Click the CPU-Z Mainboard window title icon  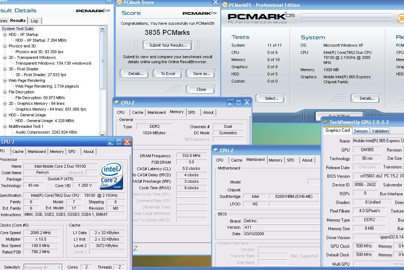click(215, 150)
